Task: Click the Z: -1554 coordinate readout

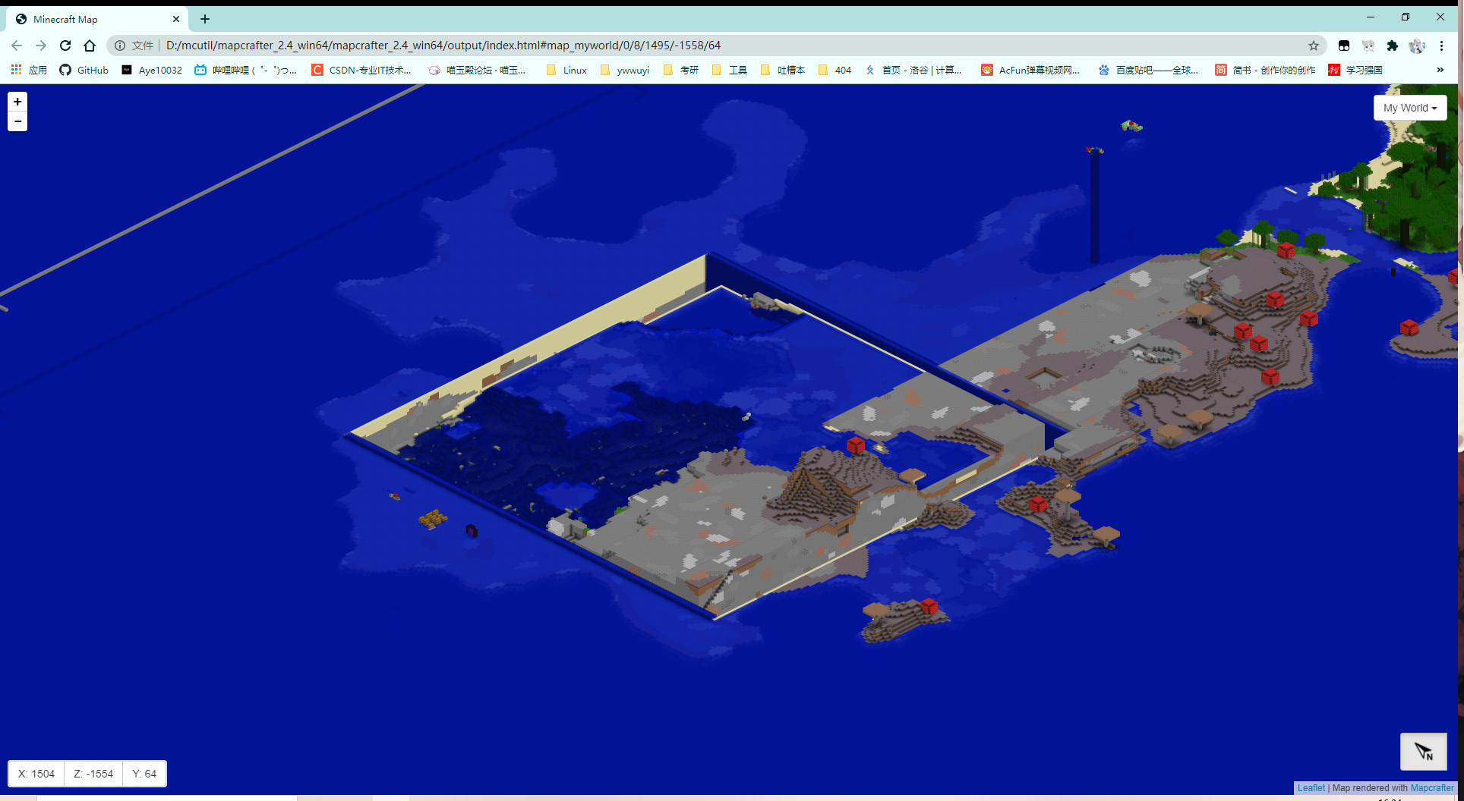Action: click(93, 774)
